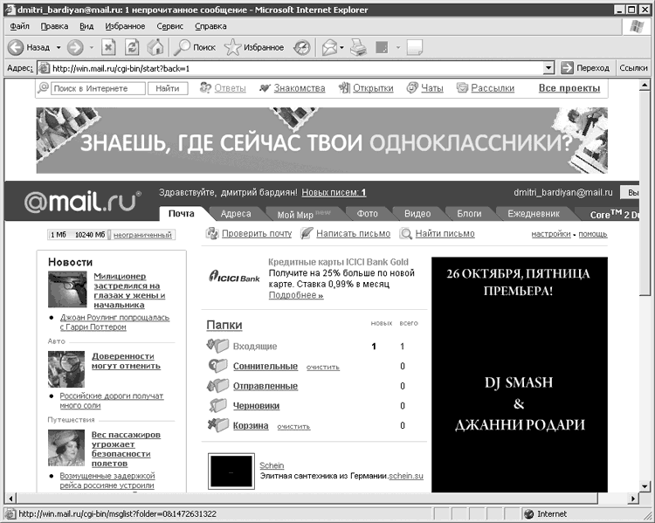Click the Корзина trash folder icon

point(218,426)
